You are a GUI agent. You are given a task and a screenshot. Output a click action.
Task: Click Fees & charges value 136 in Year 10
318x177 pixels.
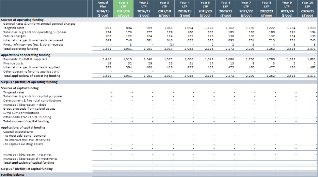click(313, 36)
